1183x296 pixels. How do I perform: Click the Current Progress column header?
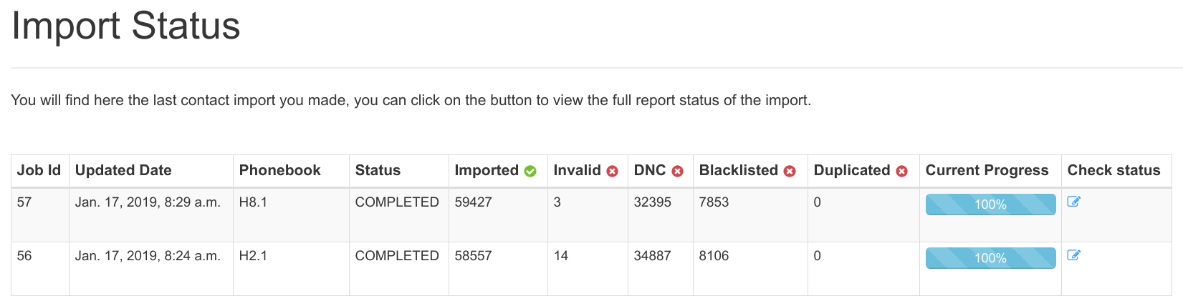(x=987, y=170)
